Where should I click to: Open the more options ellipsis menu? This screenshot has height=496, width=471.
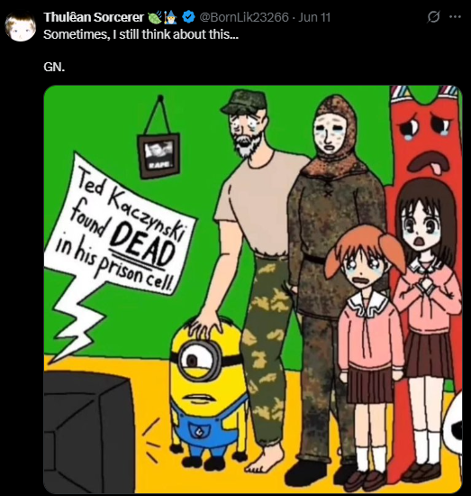(455, 17)
